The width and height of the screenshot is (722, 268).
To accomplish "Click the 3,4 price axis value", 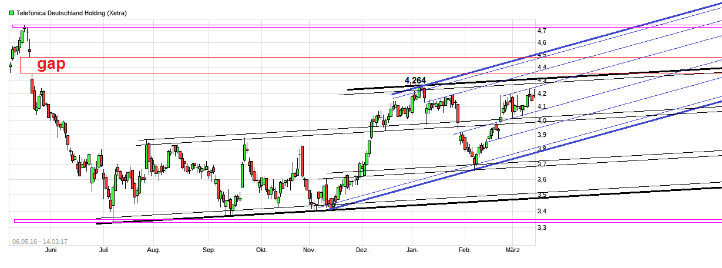I will click(542, 212).
